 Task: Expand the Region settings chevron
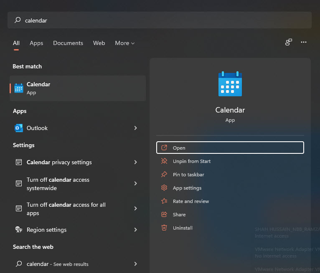point(135,230)
